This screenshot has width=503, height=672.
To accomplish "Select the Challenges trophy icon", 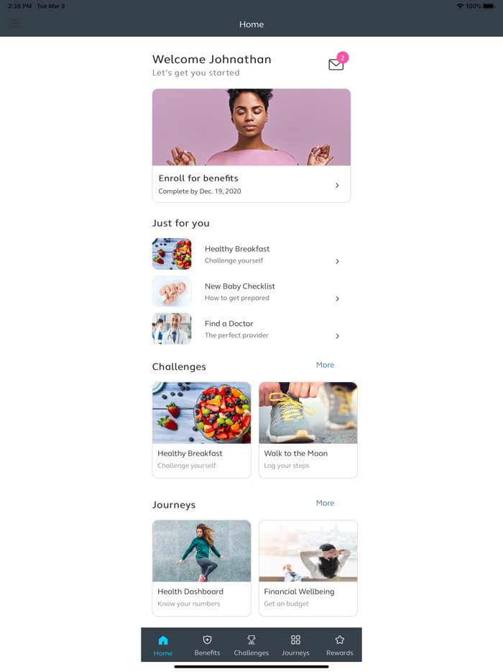I will 251,640.
